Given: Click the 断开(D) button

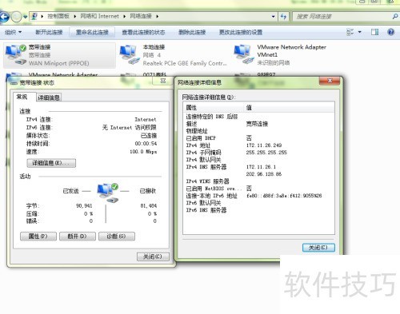Looking at the screenshot, I should pos(78,236).
